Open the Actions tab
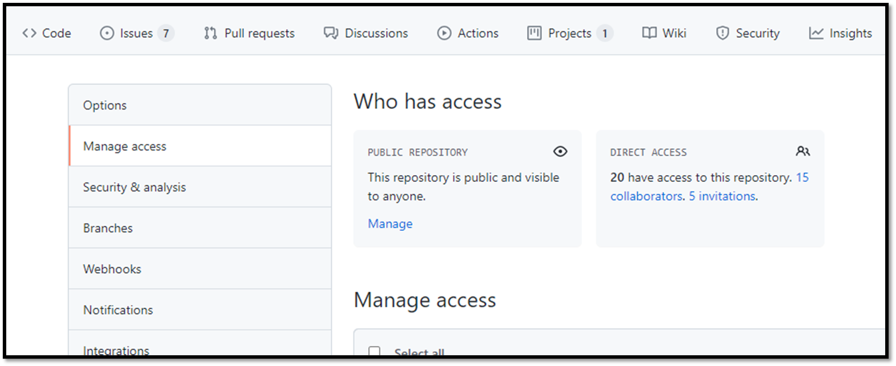Viewport: 896px width, 366px height. 468,33
